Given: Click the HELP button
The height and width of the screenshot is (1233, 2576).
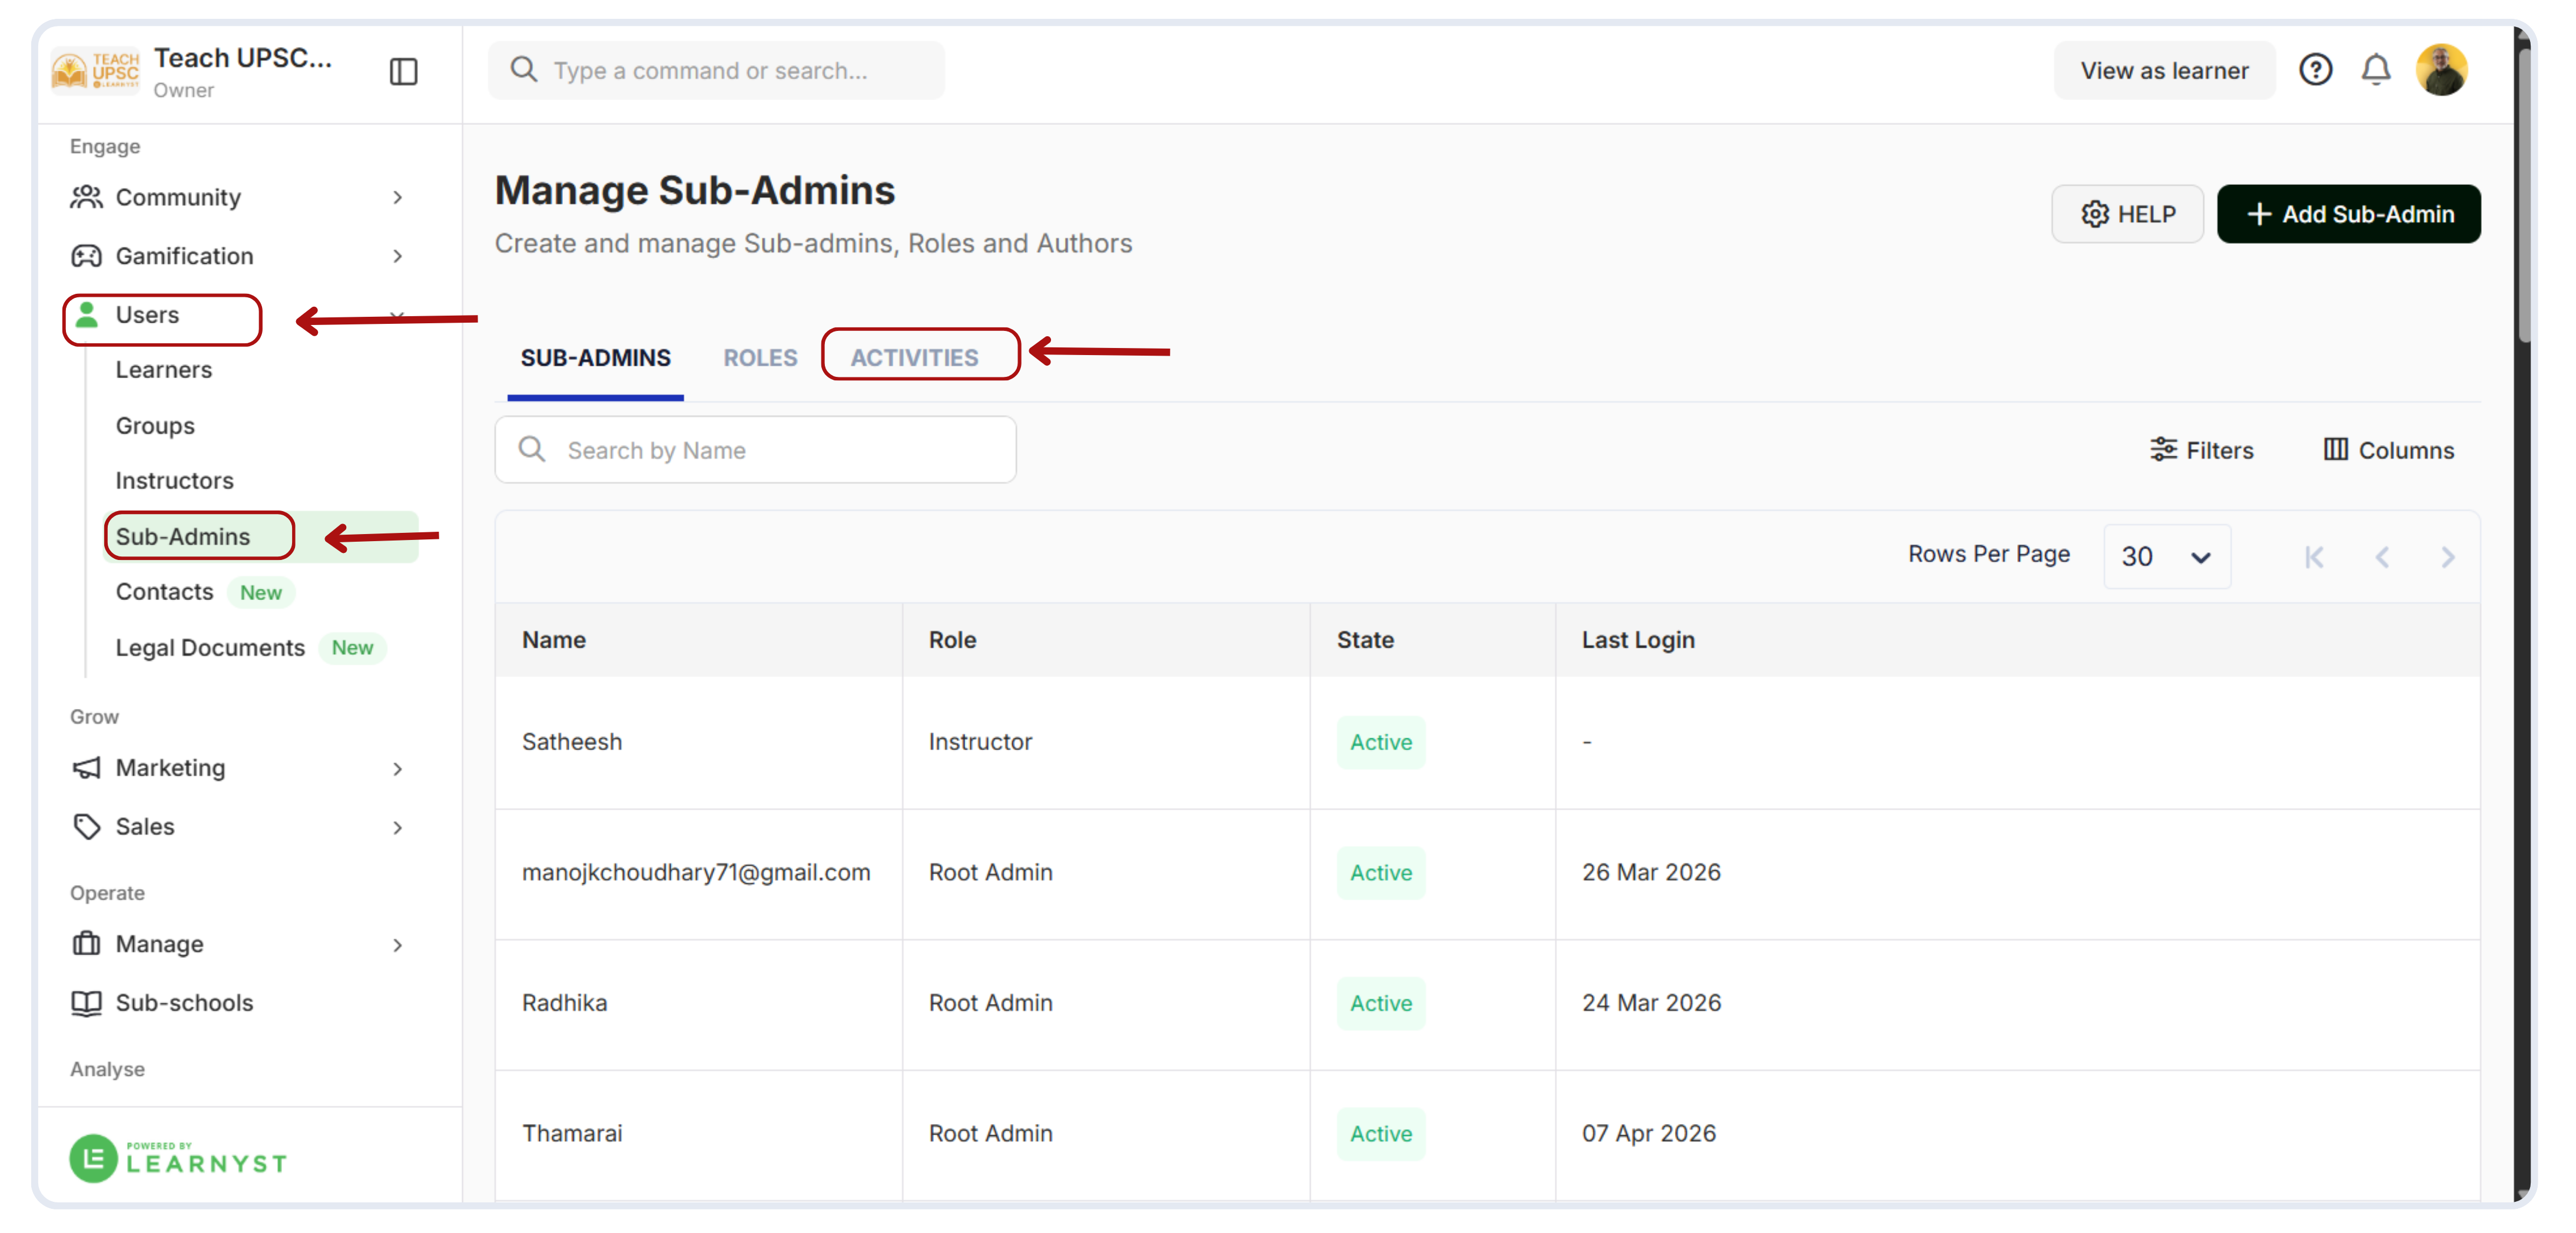Looking at the screenshot, I should click(2127, 214).
